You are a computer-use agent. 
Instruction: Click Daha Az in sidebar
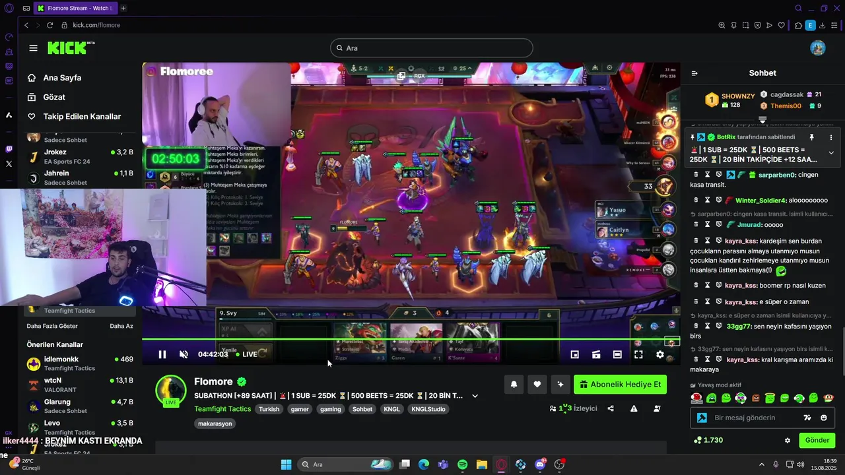coord(121,326)
